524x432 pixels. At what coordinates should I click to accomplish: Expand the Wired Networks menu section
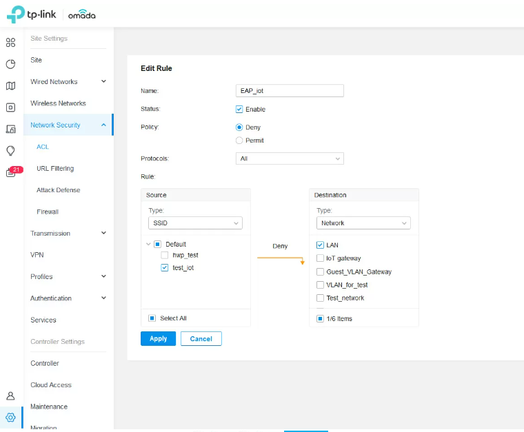68,82
